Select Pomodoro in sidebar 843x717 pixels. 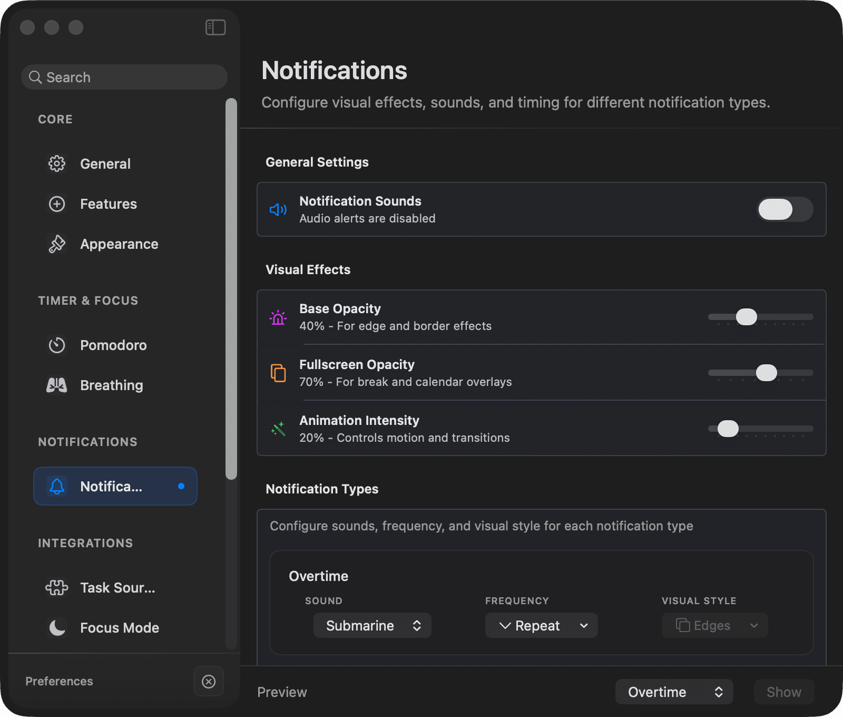click(115, 345)
